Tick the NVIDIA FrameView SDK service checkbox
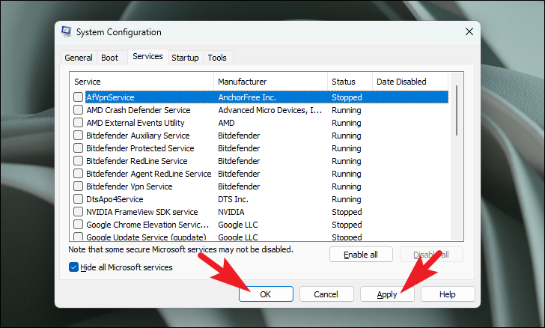The width and height of the screenshot is (545, 328). [78, 212]
